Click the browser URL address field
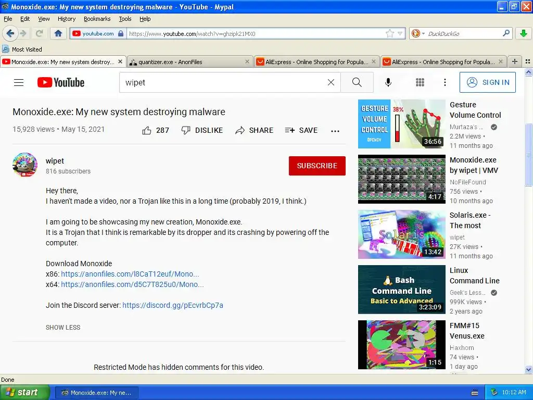The image size is (533, 400). point(256,33)
